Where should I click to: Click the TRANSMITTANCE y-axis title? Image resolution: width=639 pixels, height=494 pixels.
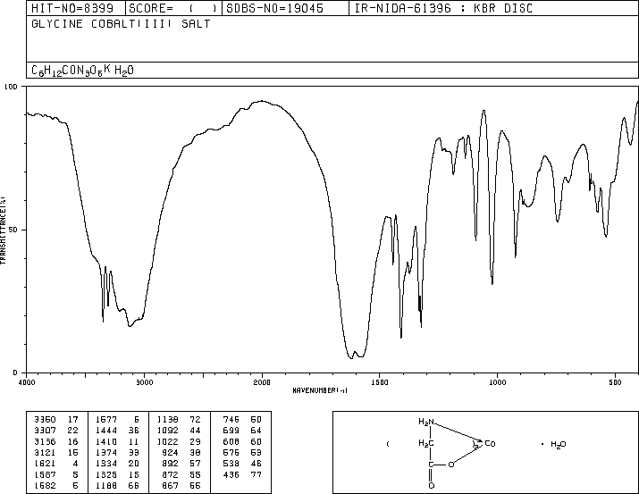pos(3,230)
